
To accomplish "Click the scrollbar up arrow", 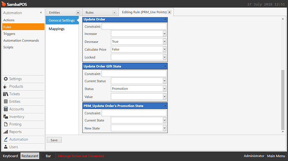I will coord(283,19).
